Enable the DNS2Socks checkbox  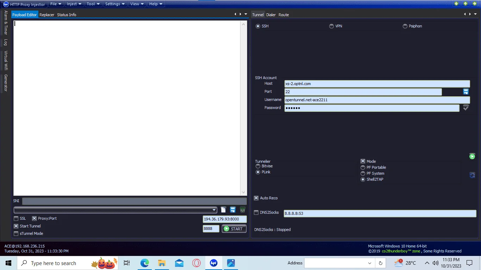click(256, 212)
